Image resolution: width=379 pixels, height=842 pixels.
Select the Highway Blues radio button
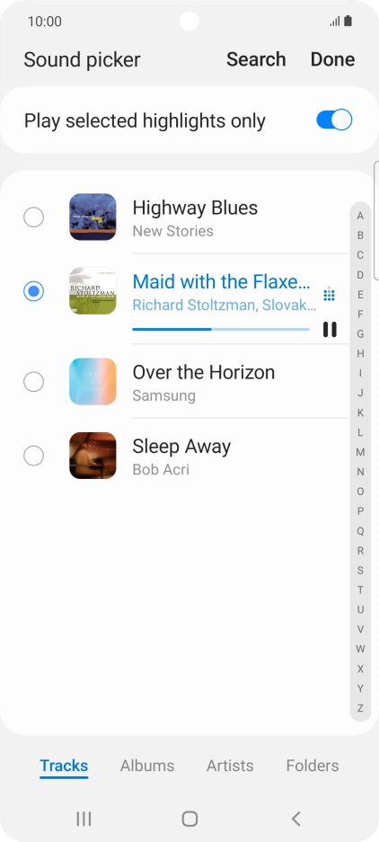coord(34,217)
